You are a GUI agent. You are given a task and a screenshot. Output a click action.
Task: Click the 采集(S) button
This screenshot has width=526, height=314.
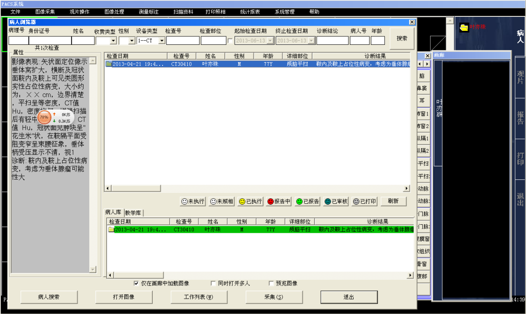point(274,297)
